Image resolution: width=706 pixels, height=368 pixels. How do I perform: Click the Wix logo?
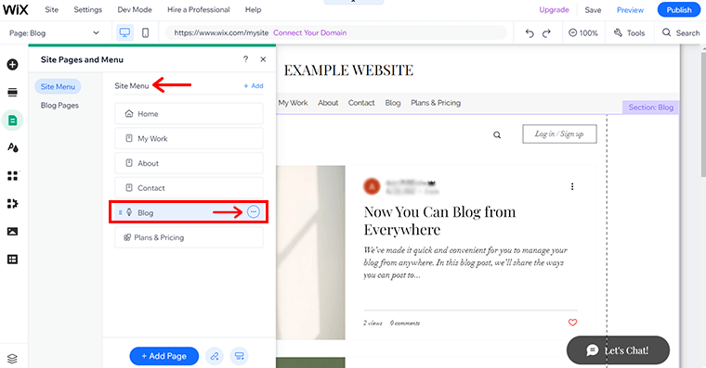tap(16, 10)
